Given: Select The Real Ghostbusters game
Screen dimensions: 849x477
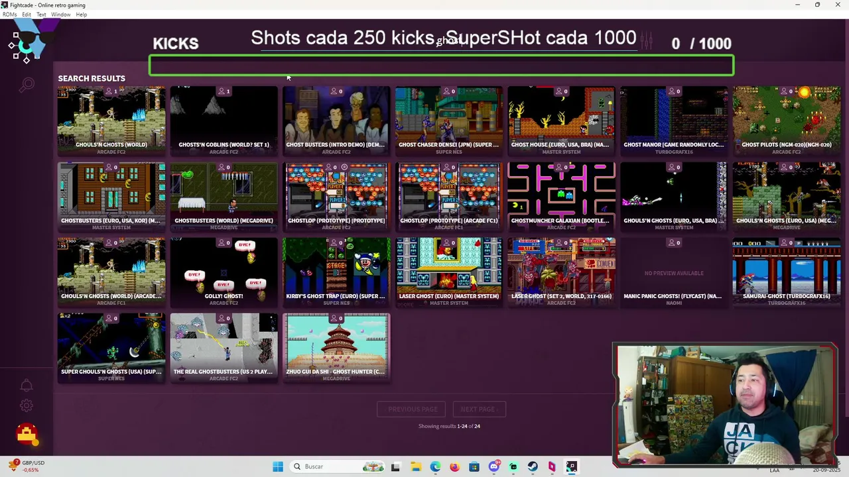Looking at the screenshot, I should pos(224,348).
